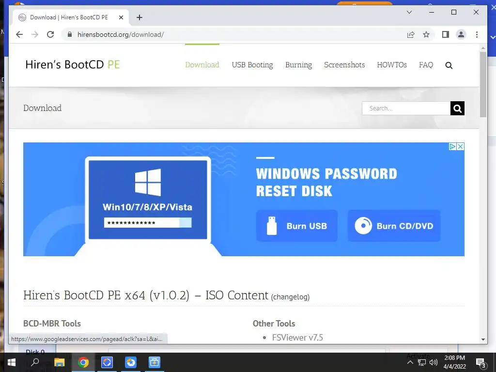This screenshot has width=496, height=372.
Task: Open the volume speaker tray icon
Action: coord(434,362)
